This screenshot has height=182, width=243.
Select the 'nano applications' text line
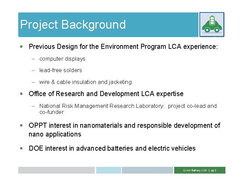click(x=55, y=134)
